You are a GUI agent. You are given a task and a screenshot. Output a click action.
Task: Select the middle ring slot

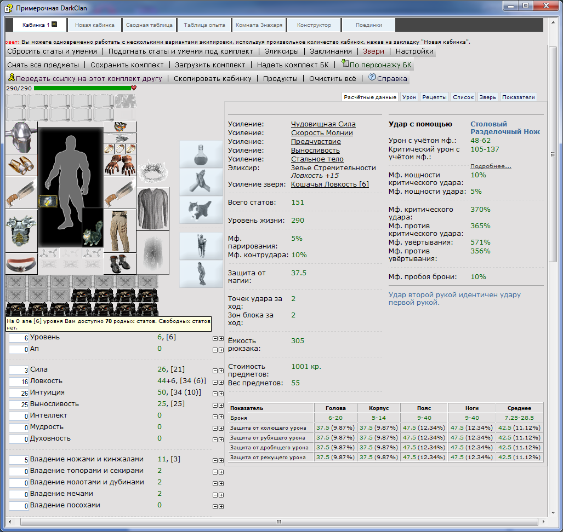tap(120, 148)
